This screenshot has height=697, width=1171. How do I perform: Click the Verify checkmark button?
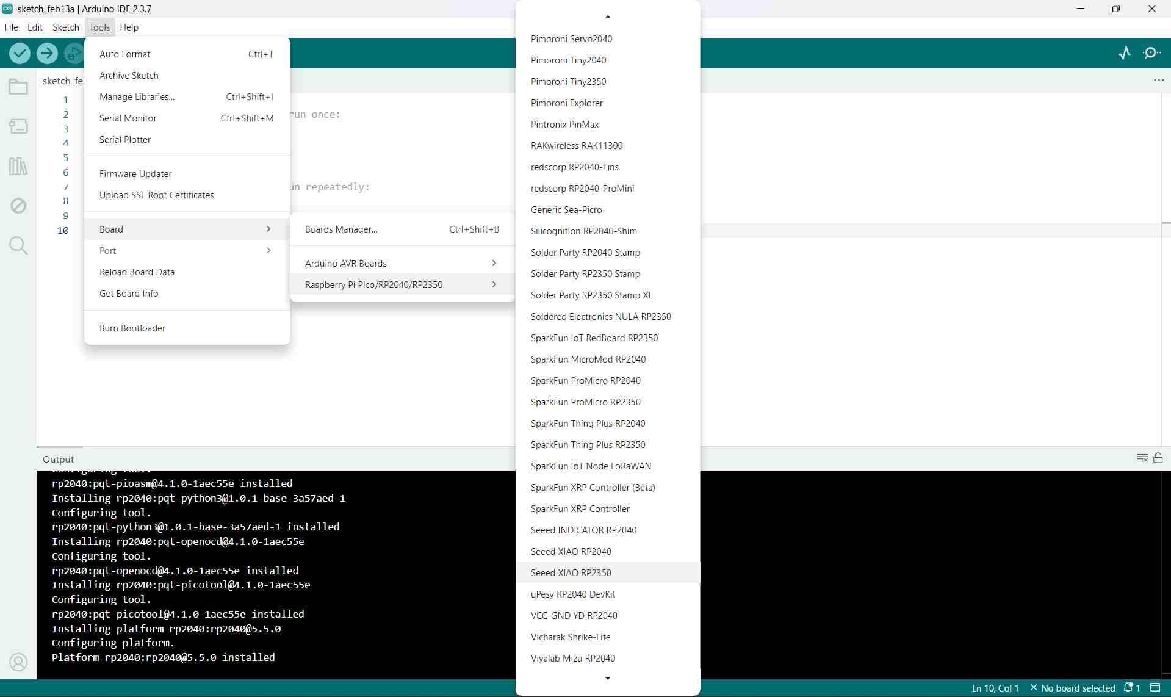[x=20, y=54]
